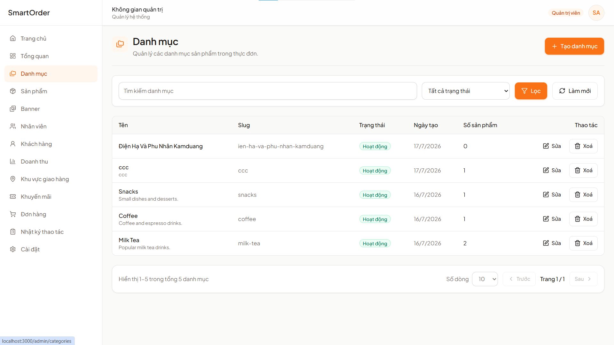The image size is (614, 345).
Task: Click the Tạo danh mục button
Action: point(574,46)
